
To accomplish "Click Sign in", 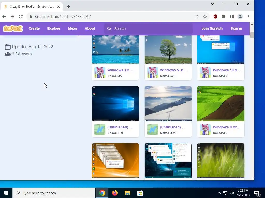I will (236, 28).
